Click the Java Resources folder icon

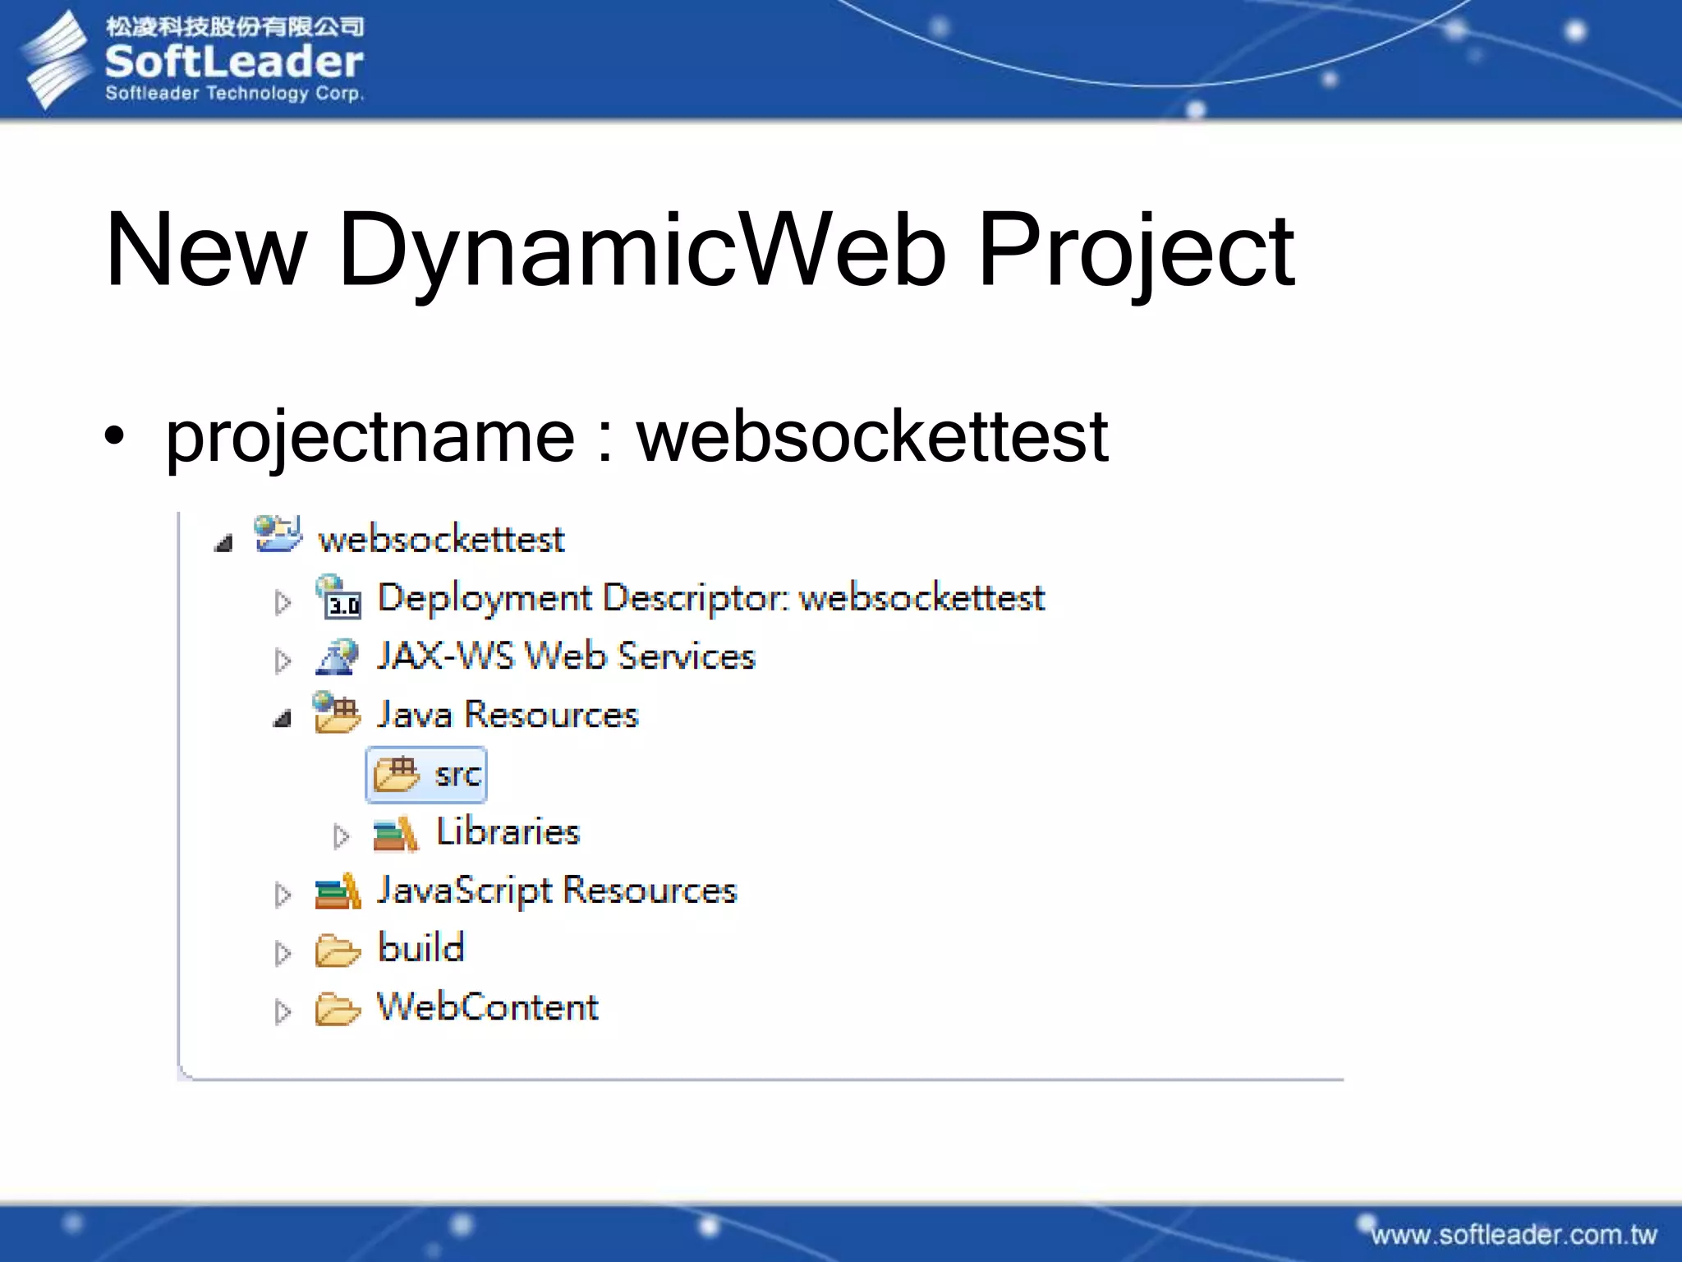(337, 712)
